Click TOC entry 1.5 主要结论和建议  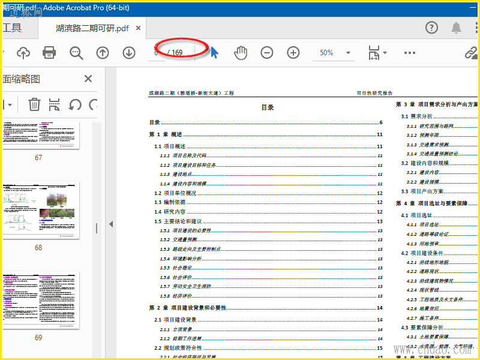pyautogui.click(x=268, y=221)
